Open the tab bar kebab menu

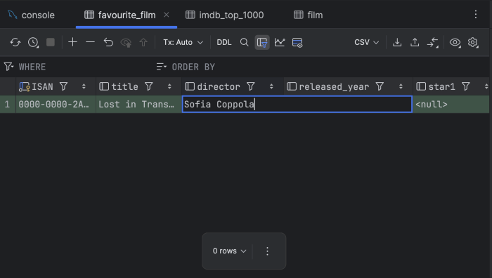click(x=476, y=14)
